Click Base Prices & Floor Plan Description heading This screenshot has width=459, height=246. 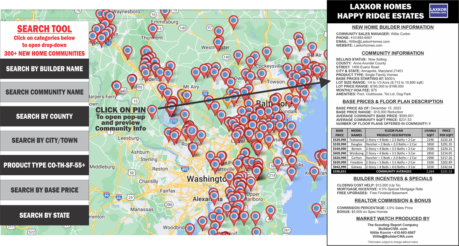(x=393, y=102)
